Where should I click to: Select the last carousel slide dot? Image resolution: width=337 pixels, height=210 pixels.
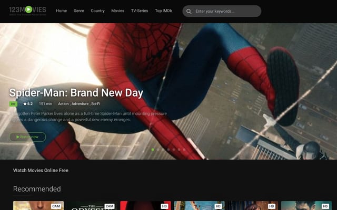coord(184,150)
